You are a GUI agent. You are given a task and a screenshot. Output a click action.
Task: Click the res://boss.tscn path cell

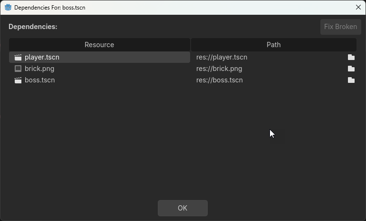pyautogui.click(x=220, y=80)
